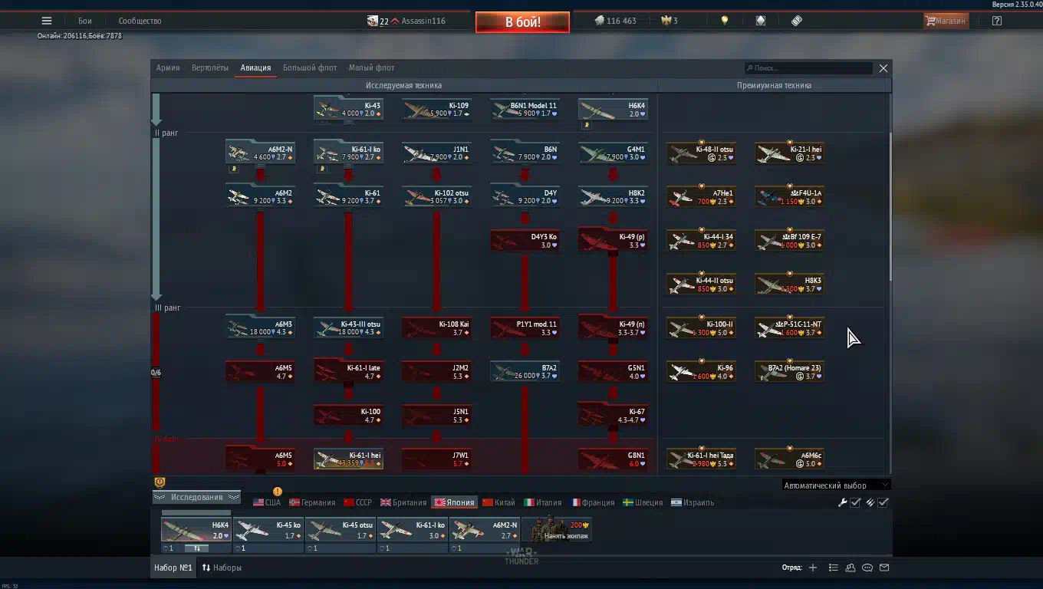Select the Израиль nation tab

click(x=693, y=502)
